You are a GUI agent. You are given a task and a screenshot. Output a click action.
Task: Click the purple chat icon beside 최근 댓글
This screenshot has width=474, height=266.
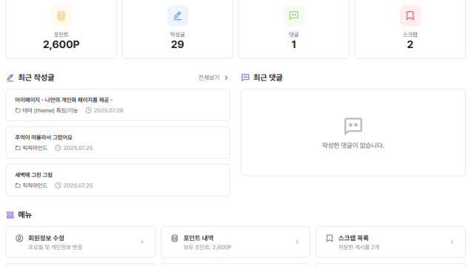(x=245, y=78)
